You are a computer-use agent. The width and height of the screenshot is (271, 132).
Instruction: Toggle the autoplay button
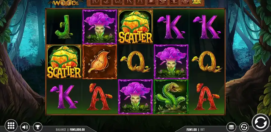(x=244, y=127)
